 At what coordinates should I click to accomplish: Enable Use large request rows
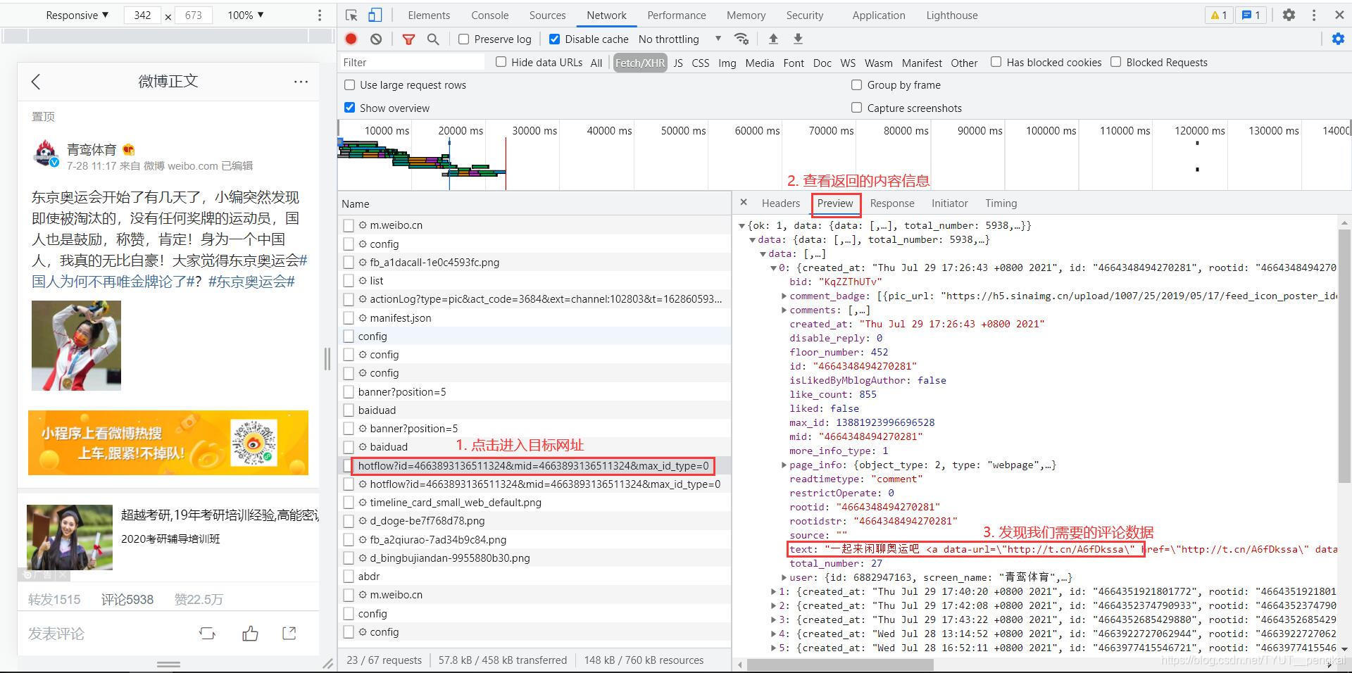pos(349,84)
